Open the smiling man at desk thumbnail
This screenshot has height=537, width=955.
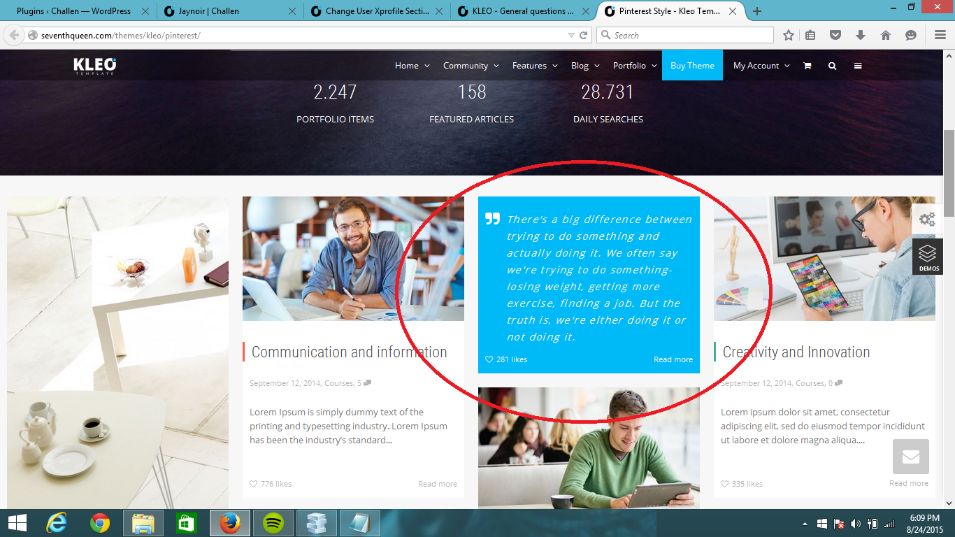click(x=353, y=259)
